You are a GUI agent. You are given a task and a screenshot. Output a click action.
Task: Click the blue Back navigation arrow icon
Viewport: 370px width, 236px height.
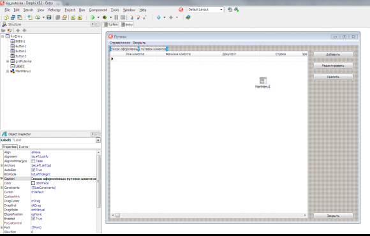tap(159, 17)
